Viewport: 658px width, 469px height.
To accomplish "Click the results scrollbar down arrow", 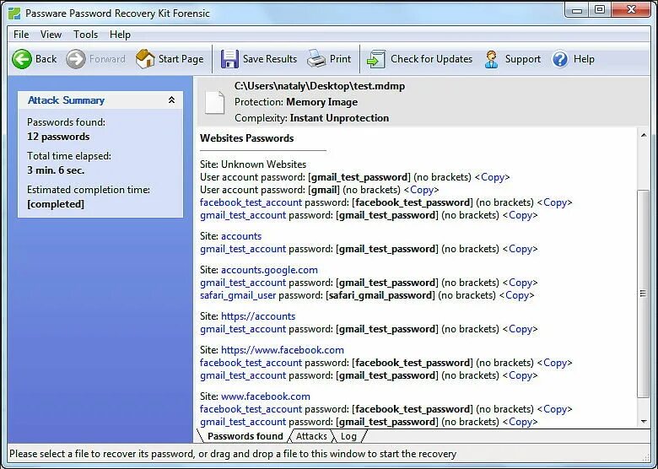I will click(644, 422).
